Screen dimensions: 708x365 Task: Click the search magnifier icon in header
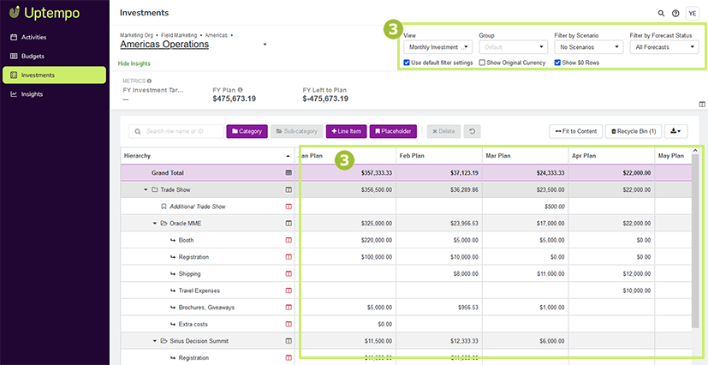(661, 14)
